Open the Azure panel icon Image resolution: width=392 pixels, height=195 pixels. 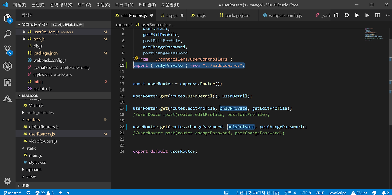[8, 98]
